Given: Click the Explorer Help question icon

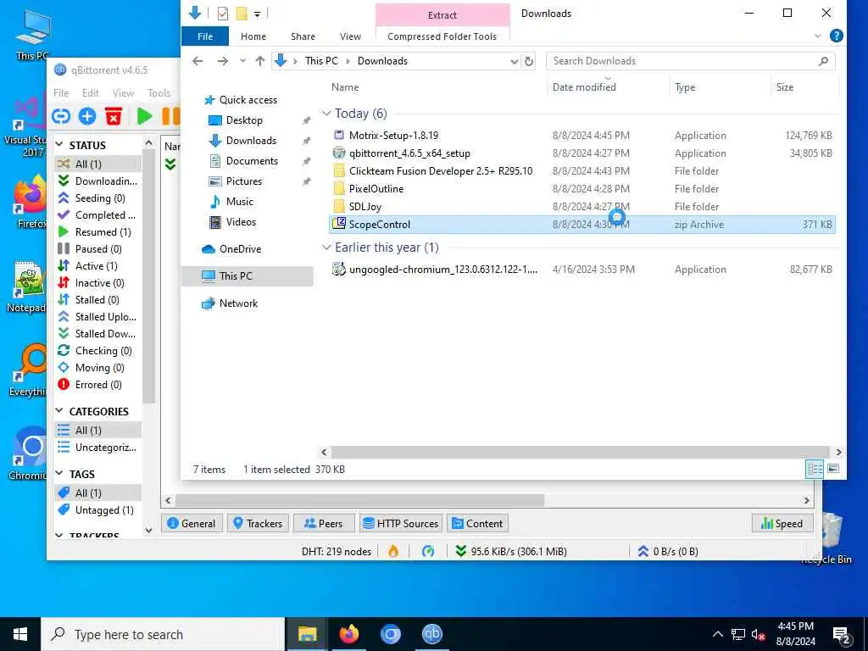Looking at the screenshot, I should point(836,36).
